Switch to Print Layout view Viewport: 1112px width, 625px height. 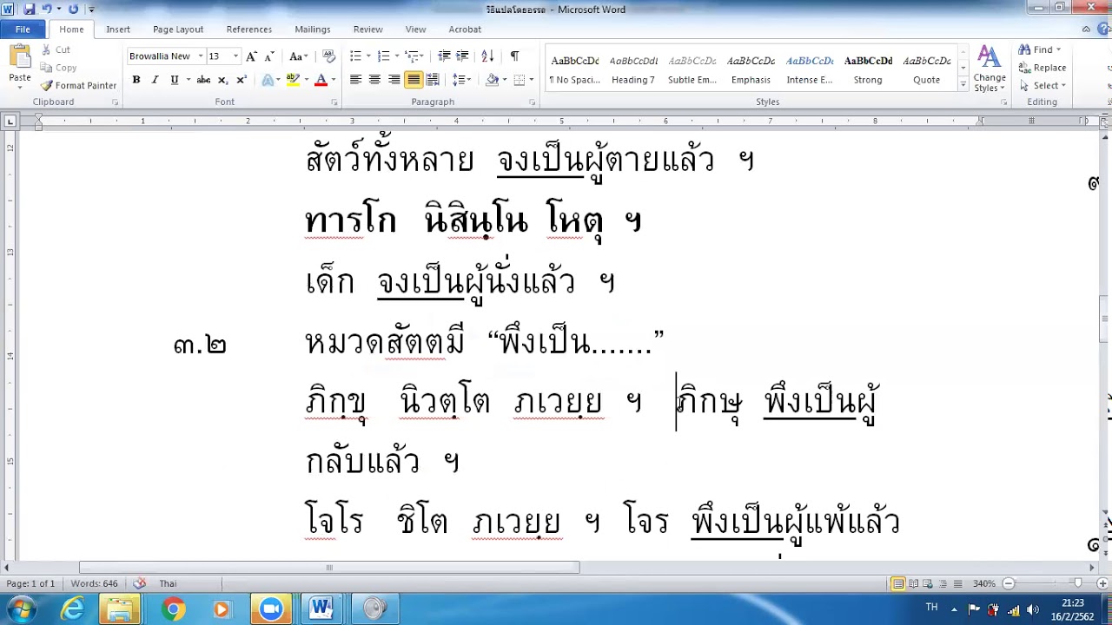click(x=898, y=583)
